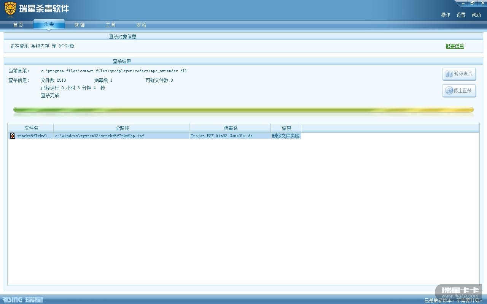The width and height of the screenshot is (487, 304).
Task: Click the 暂停查杀 button
Action: pos(459,74)
